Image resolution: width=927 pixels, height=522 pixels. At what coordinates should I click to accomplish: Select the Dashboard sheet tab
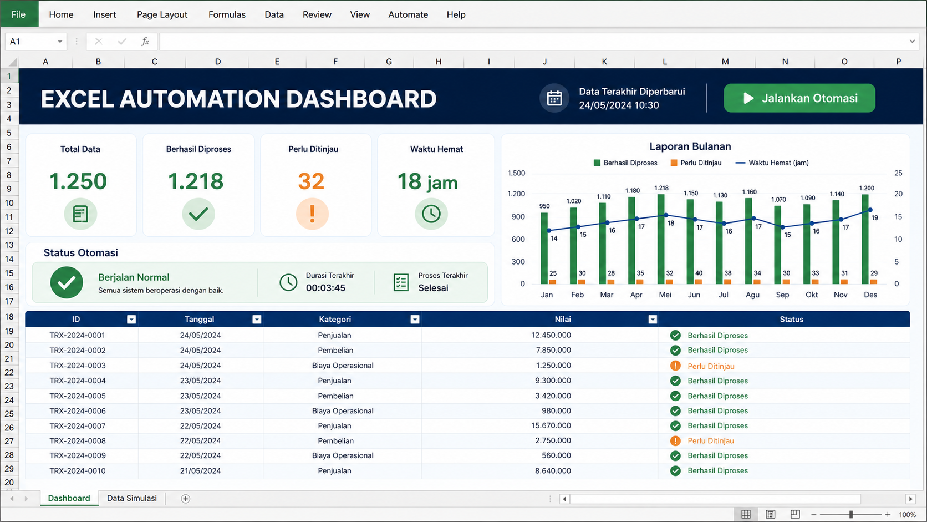pyautogui.click(x=69, y=498)
